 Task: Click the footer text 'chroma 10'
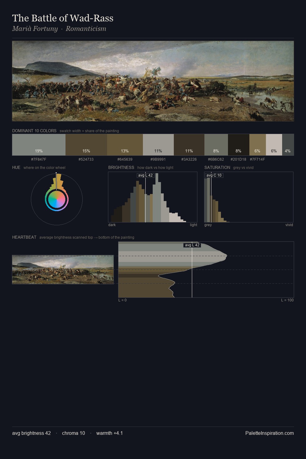[x=73, y=433]
